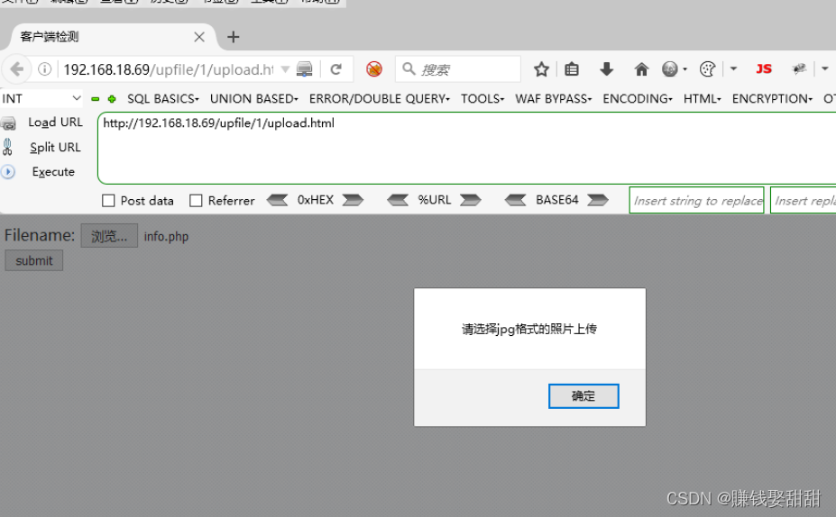Click the Filename: label
The width and height of the screenshot is (836, 517).
(x=40, y=235)
